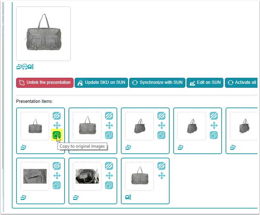The image size is (260, 215).
Task: Click 360 icon below main product picture
Action: pyautogui.click(x=25, y=67)
